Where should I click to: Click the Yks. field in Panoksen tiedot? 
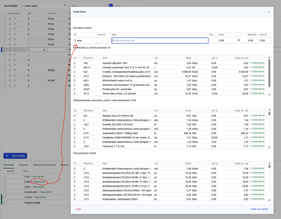click(x=213, y=41)
